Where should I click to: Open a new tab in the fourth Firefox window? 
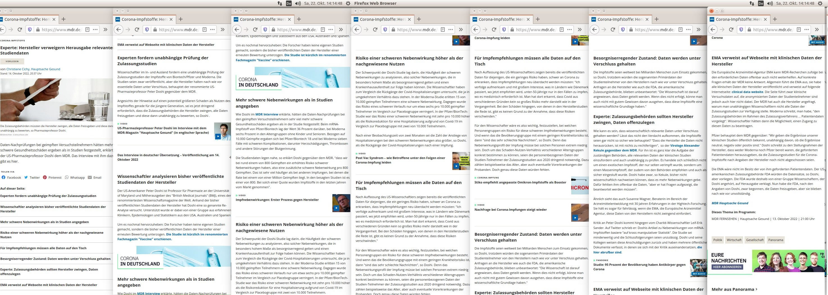[x=419, y=19]
